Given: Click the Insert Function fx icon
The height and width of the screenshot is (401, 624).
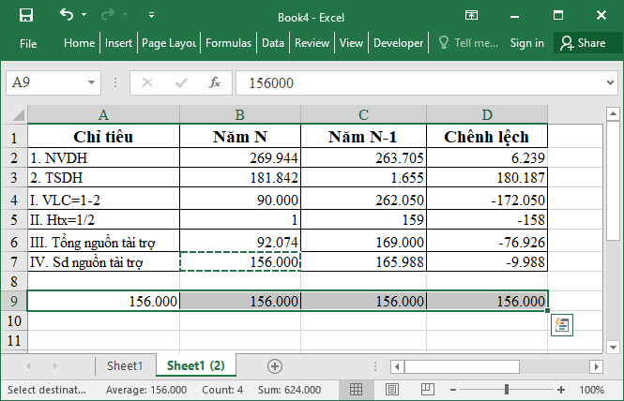Looking at the screenshot, I should 214,82.
